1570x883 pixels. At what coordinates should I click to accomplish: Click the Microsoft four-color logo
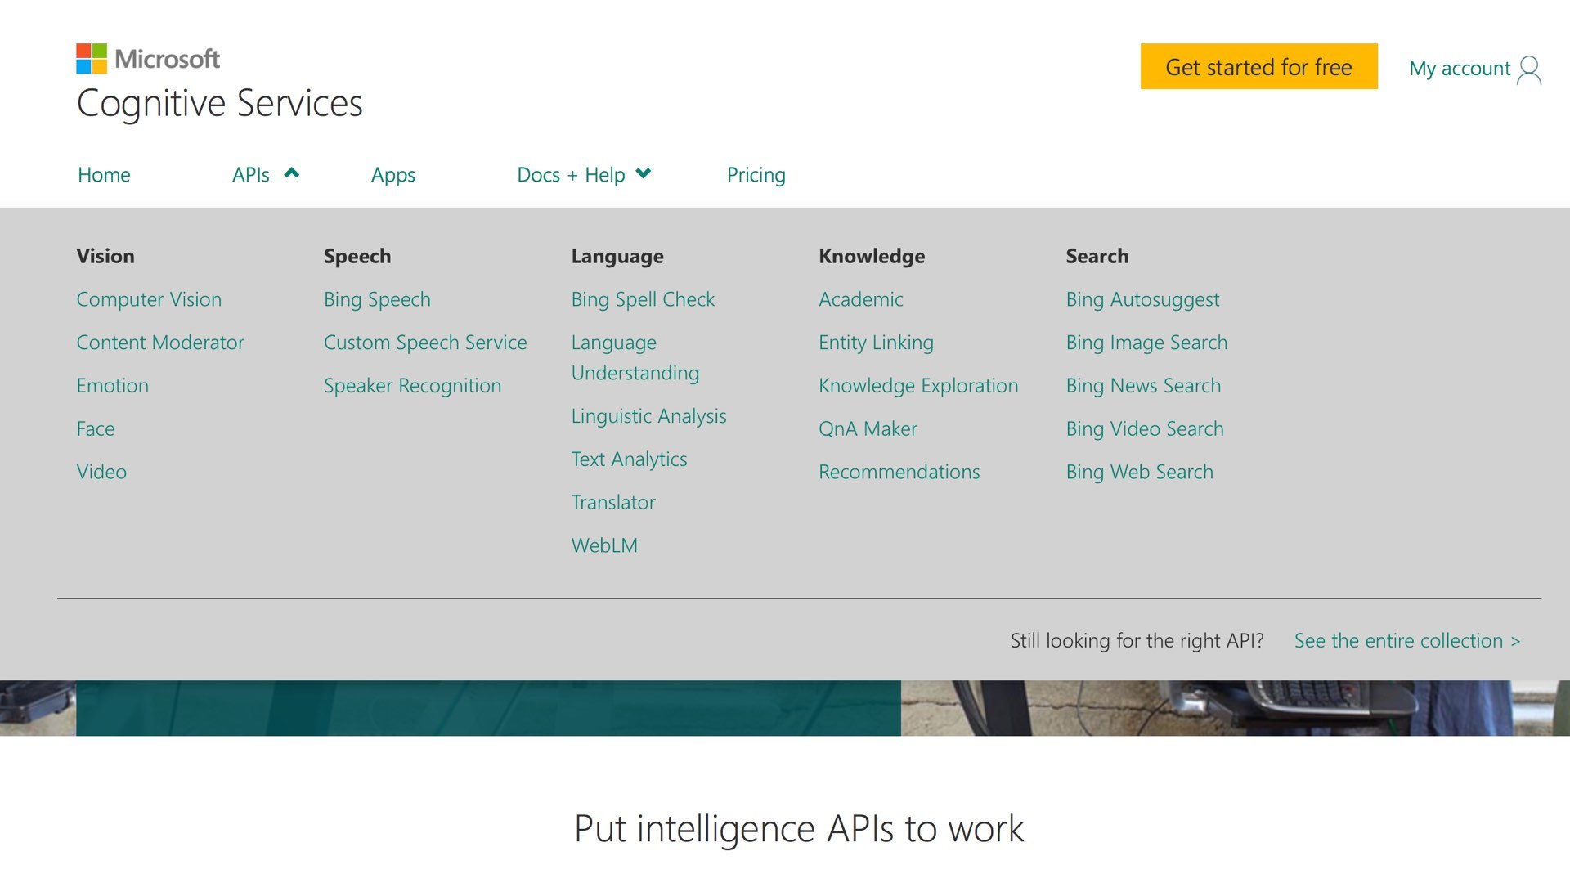(92, 59)
